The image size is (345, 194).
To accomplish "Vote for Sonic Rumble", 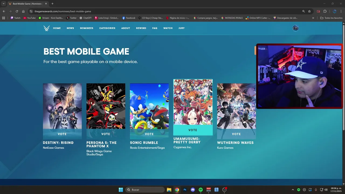I will click(x=149, y=134).
